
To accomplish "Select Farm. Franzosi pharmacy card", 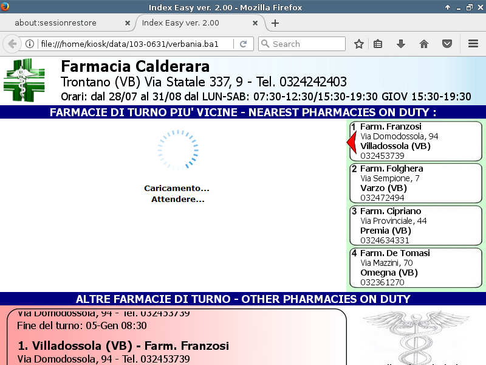I will pos(416,141).
